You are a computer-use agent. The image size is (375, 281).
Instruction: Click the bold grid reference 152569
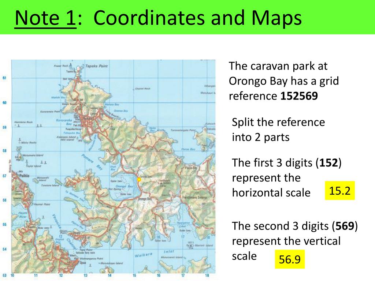299,96
